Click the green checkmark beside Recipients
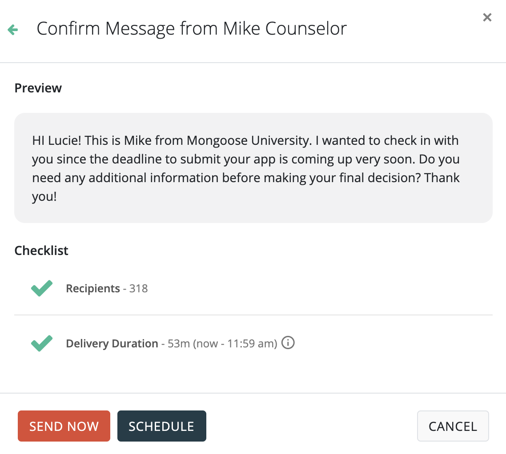This screenshot has width=506, height=454. point(42,288)
